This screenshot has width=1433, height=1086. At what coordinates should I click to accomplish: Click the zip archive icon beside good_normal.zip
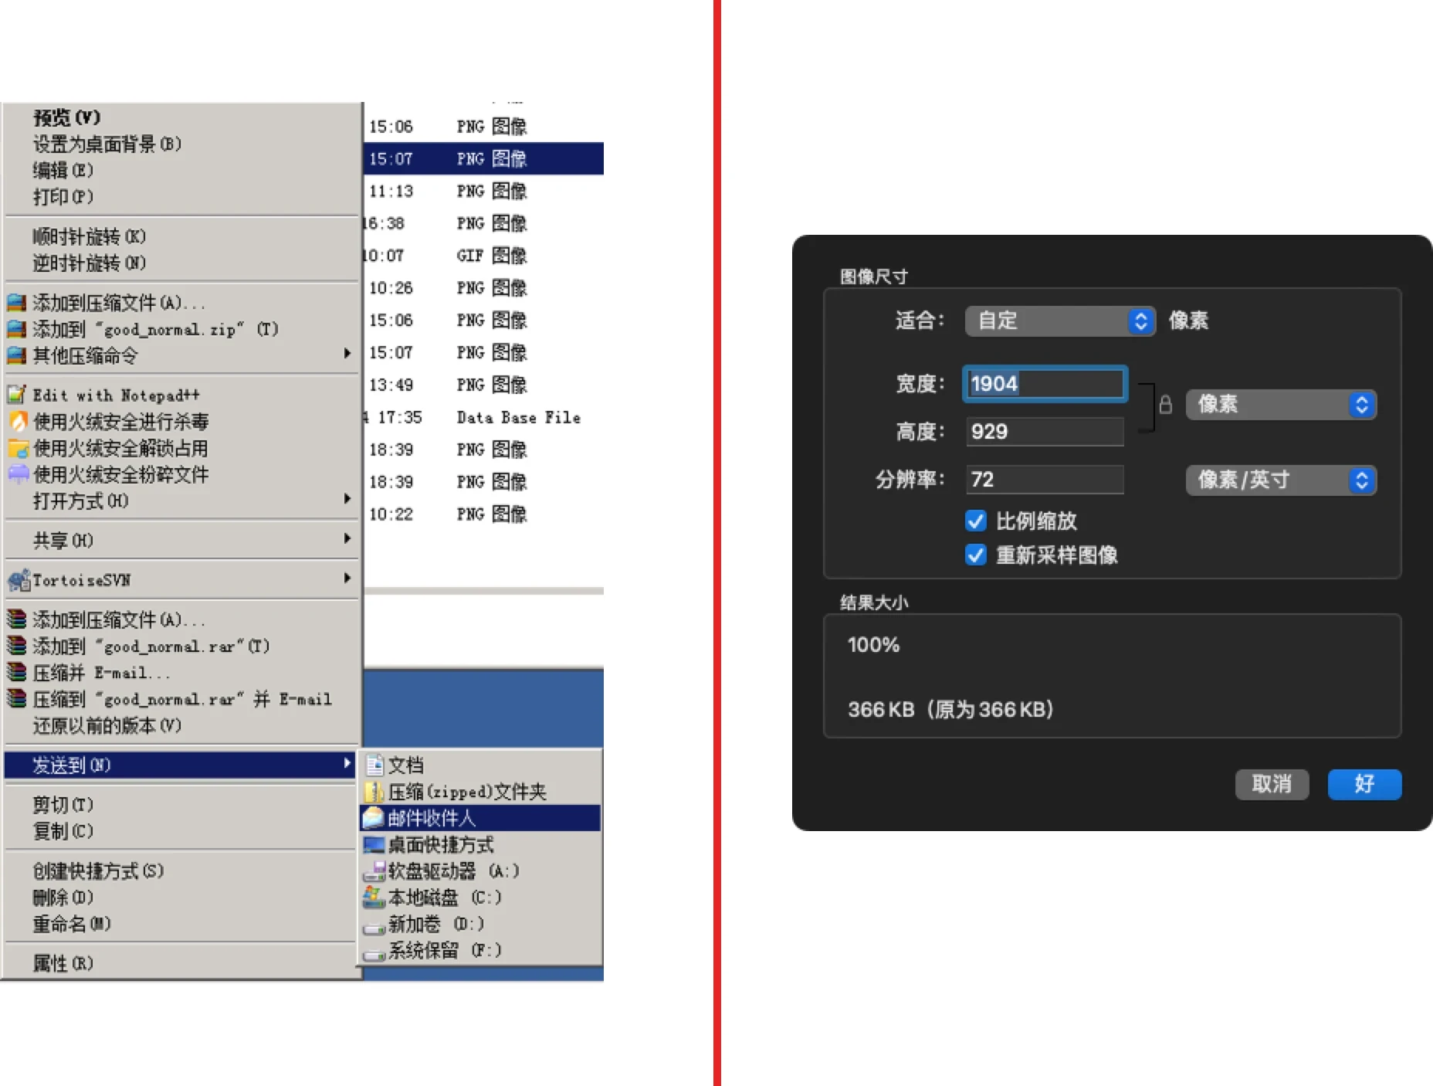click(17, 329)
